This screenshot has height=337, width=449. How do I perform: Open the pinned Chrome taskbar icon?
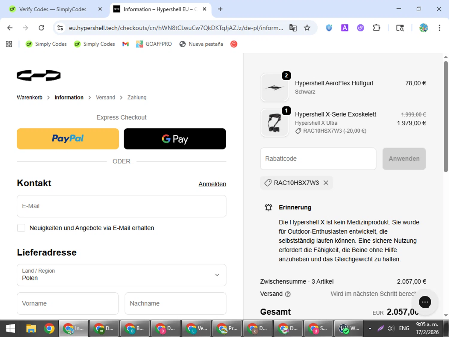tap(49, 329)
